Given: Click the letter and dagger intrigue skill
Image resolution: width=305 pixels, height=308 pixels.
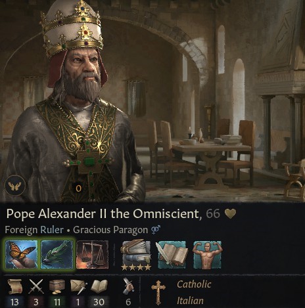Looking at the screenshot, I should point(78,286).
